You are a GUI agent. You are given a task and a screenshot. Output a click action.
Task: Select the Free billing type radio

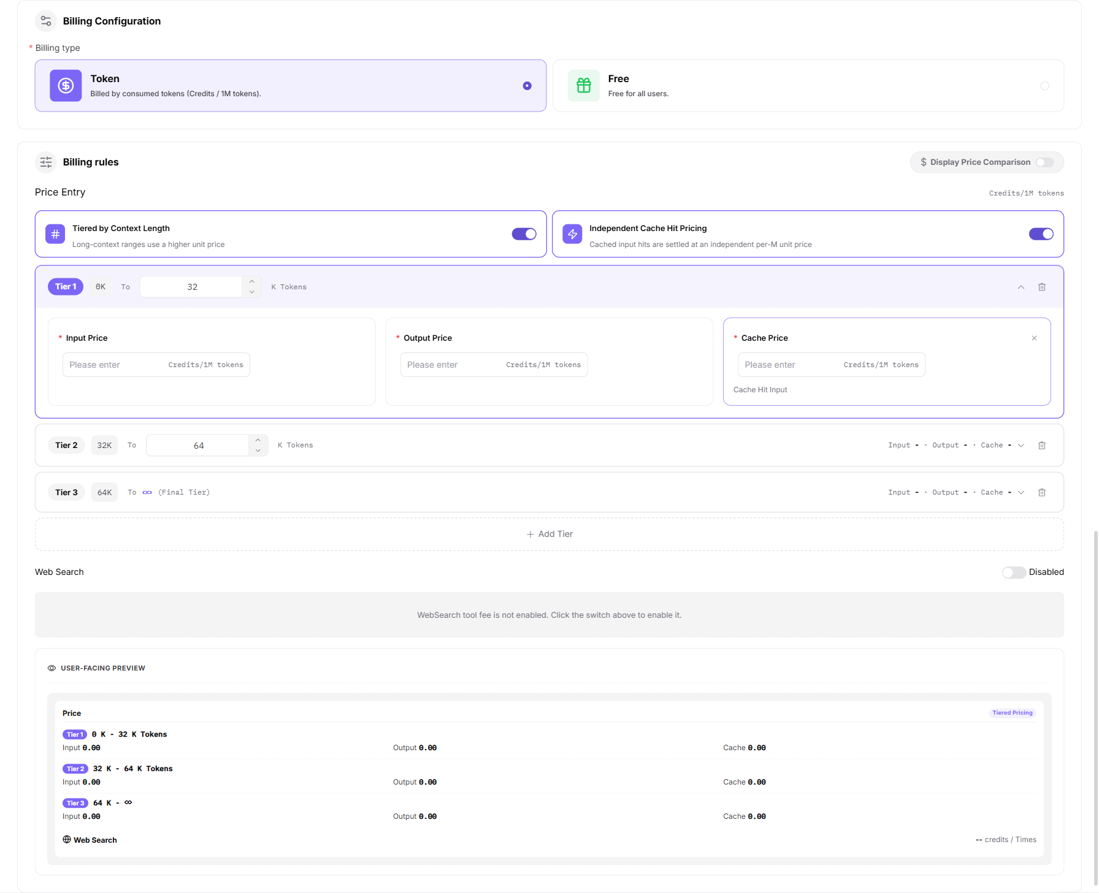coord(1044,86)
